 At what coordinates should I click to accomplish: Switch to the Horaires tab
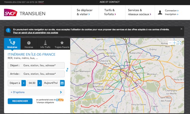click(29, 44)
